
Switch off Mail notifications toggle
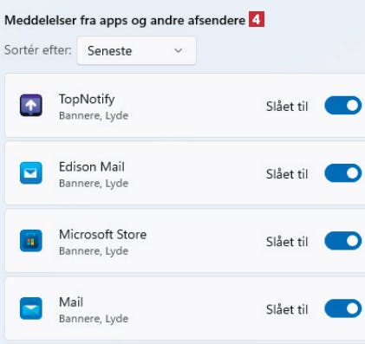point(343,308)
